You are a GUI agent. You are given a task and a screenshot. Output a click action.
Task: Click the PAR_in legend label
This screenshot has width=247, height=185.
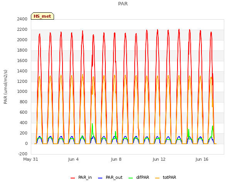[x=85, y=177]
